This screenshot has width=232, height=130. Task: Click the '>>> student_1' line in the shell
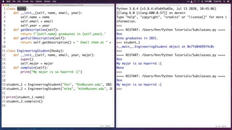pos(128,43)
